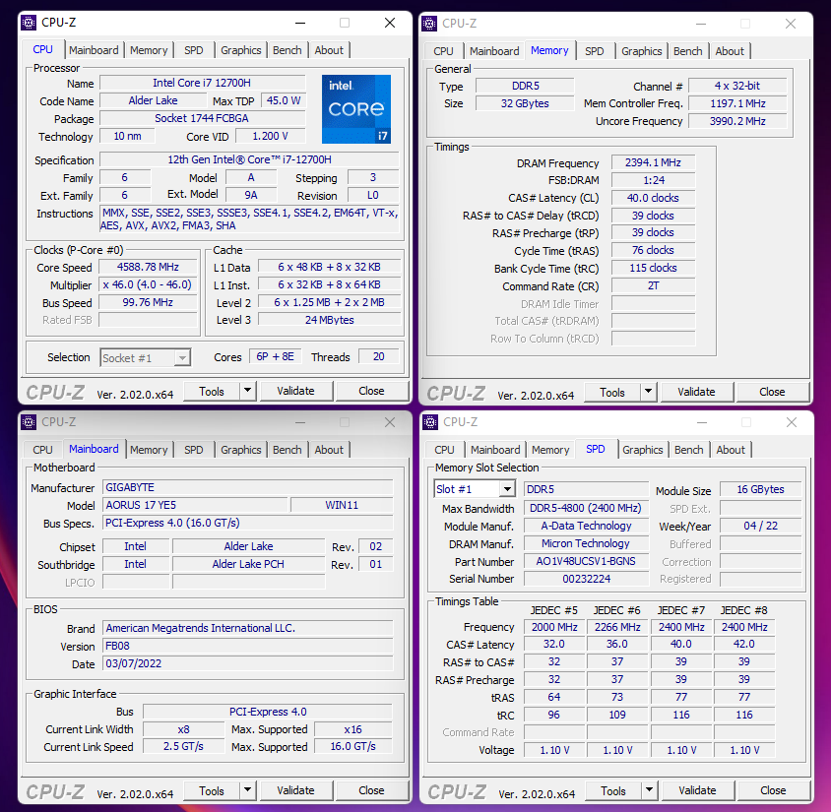Switch to Memory tab in CPU window
The image size is (831, 812).
[149, 50]
